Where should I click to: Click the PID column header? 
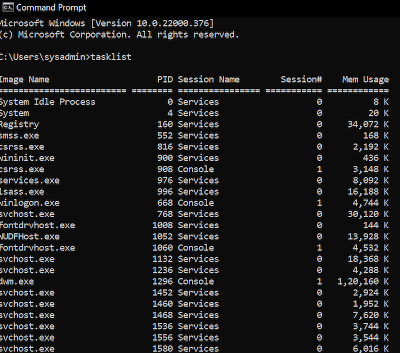(x=165, y=79)
